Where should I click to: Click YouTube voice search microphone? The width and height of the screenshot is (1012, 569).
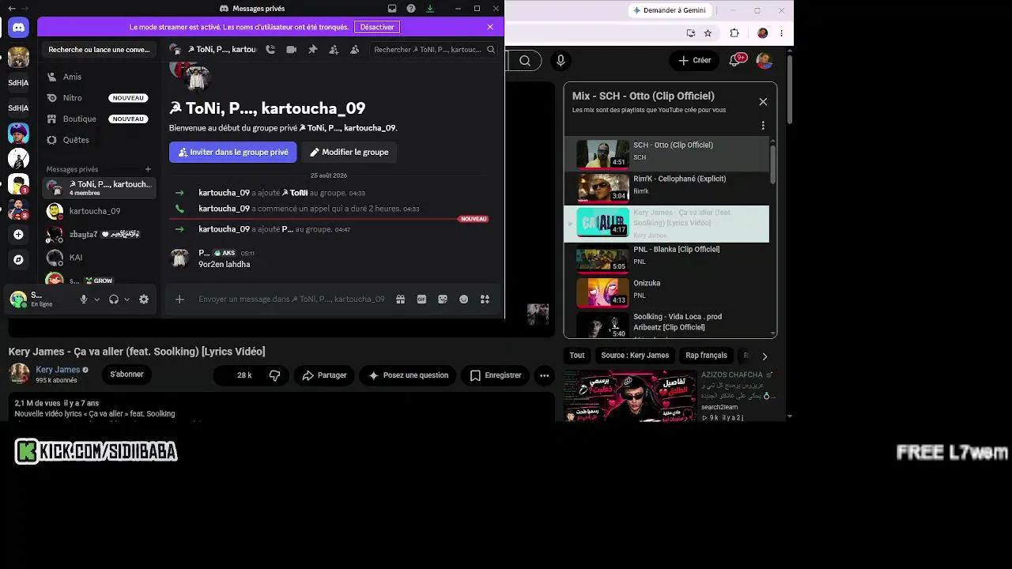(x=561, y=60)
